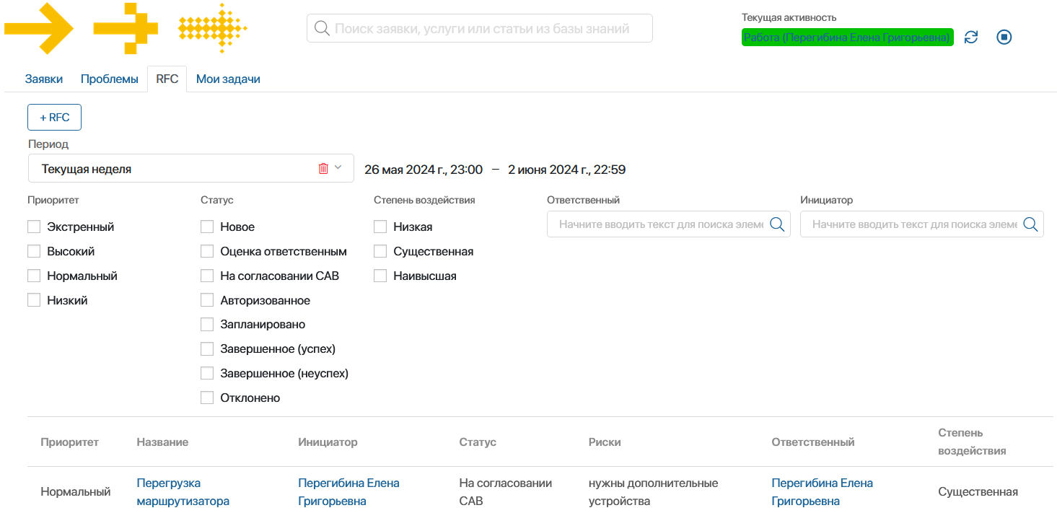Image resolution: width=1057 pixels, height=513 pixels.
Task: Open responsible Перегибина Елена Григорьевна link
Action: coord(822,492)
